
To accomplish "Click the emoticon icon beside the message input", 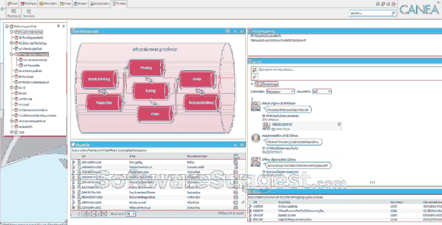I will click(x=254, y=70).
